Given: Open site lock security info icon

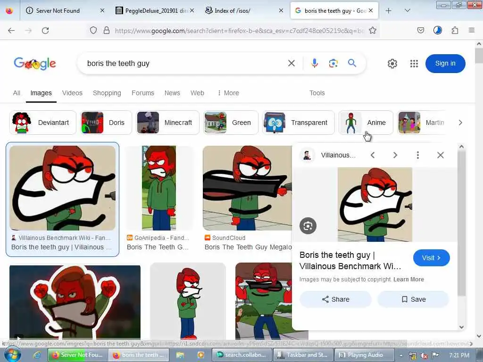Looking at the screenshot, I should [x=106, y=30].
